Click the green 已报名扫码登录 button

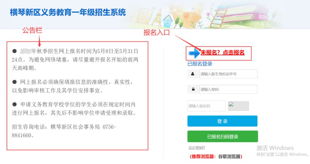(x=223, y=137)
